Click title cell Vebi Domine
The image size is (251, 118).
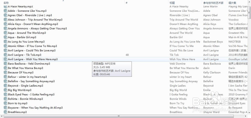point(177,63)
